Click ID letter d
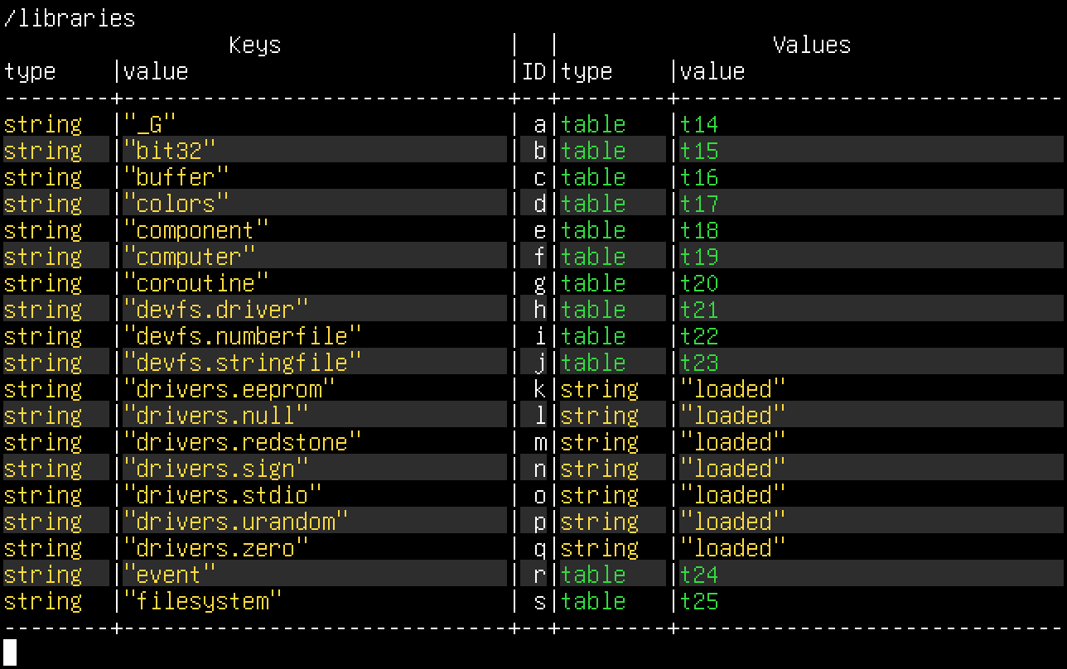 coord(540,204)
